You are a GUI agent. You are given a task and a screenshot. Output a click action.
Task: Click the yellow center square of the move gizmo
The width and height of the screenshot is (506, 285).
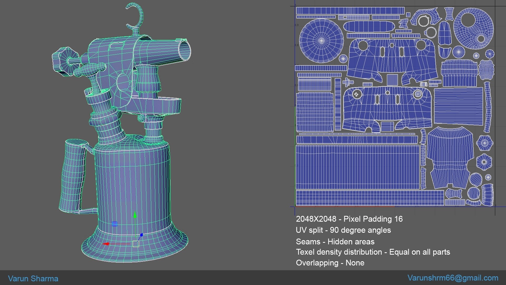(136, 244)
